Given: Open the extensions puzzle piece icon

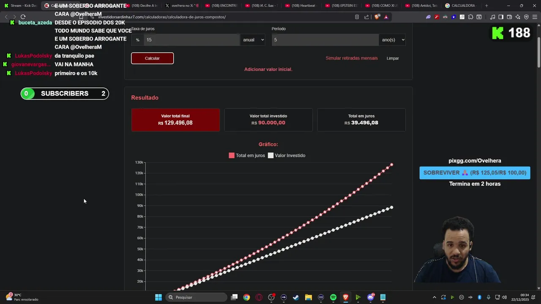Looking at the screenshot, I should (470, 17).
